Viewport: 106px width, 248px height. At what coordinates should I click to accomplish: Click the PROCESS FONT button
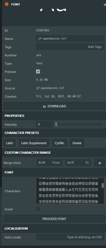click(54, 219)
